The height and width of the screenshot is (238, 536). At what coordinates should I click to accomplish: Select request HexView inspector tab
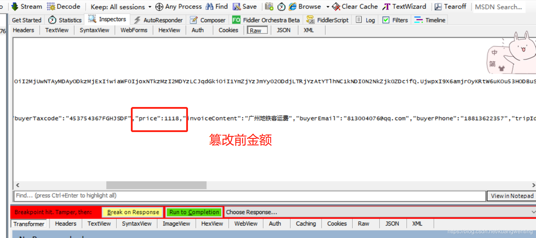[170, 30]
